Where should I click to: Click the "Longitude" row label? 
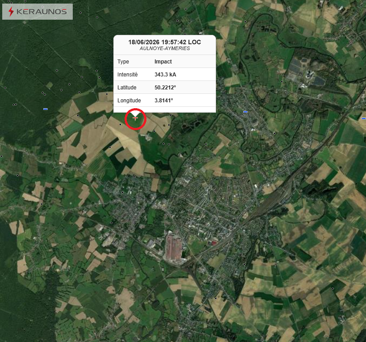point(129,101)
